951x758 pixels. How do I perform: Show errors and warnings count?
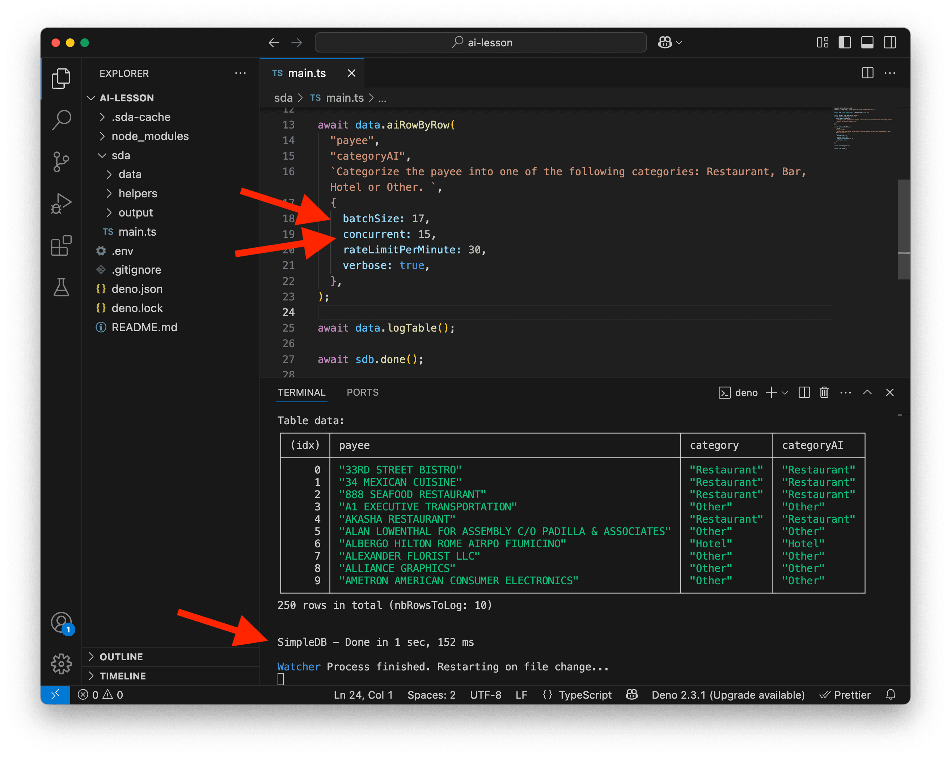coord(100,694)
